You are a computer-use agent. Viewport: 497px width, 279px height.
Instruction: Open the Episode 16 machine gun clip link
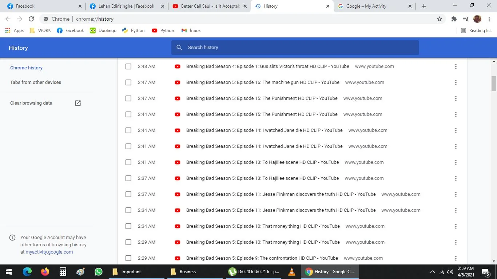pyautogui.click(x=263, y=82)
